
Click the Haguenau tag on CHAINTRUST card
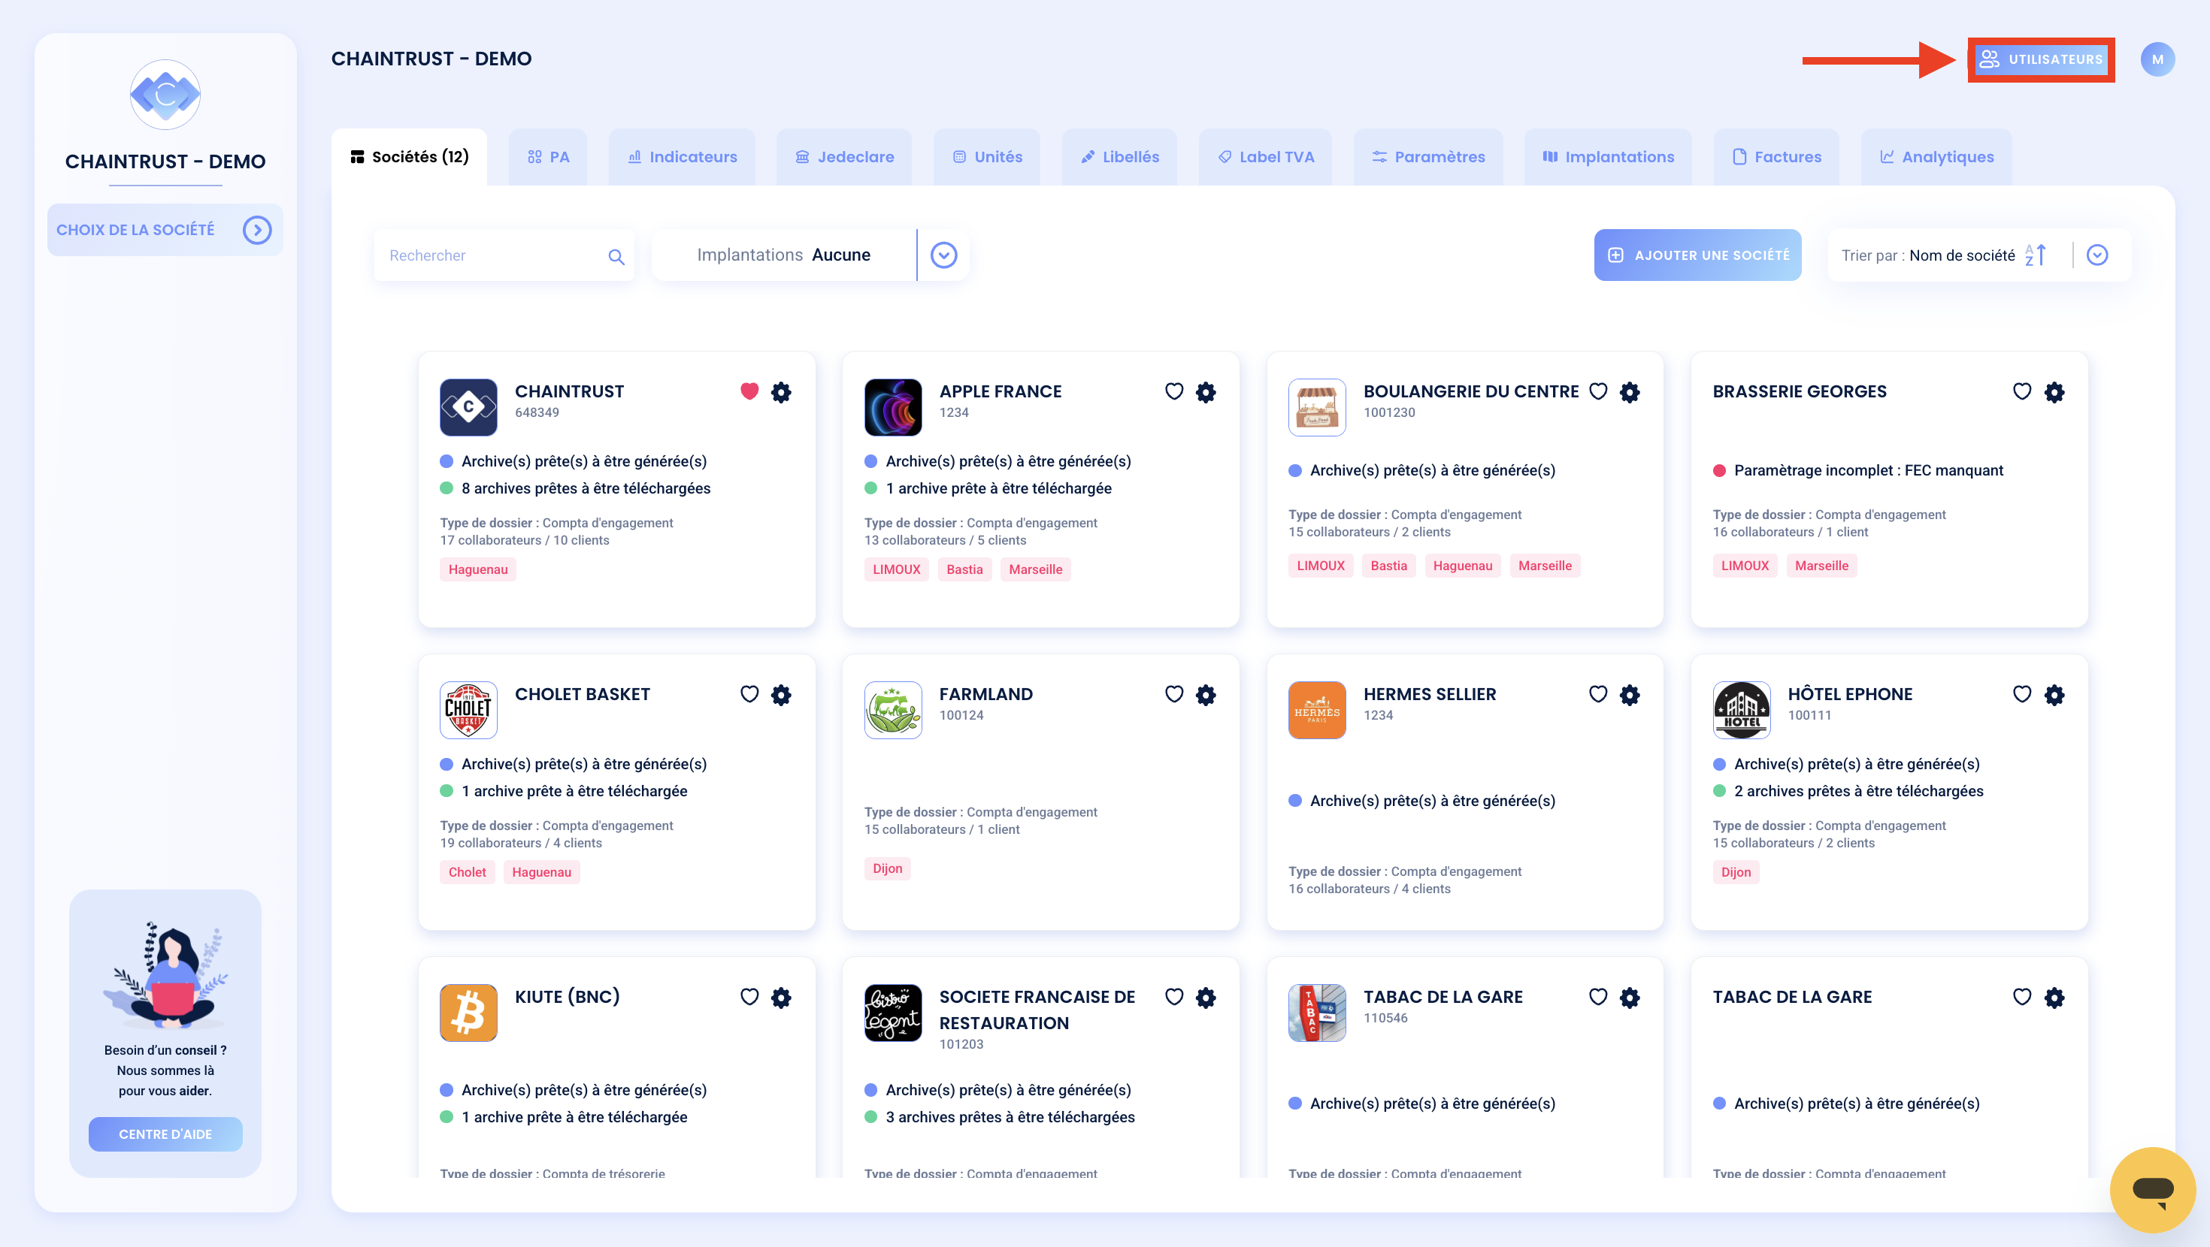point(478,569)
